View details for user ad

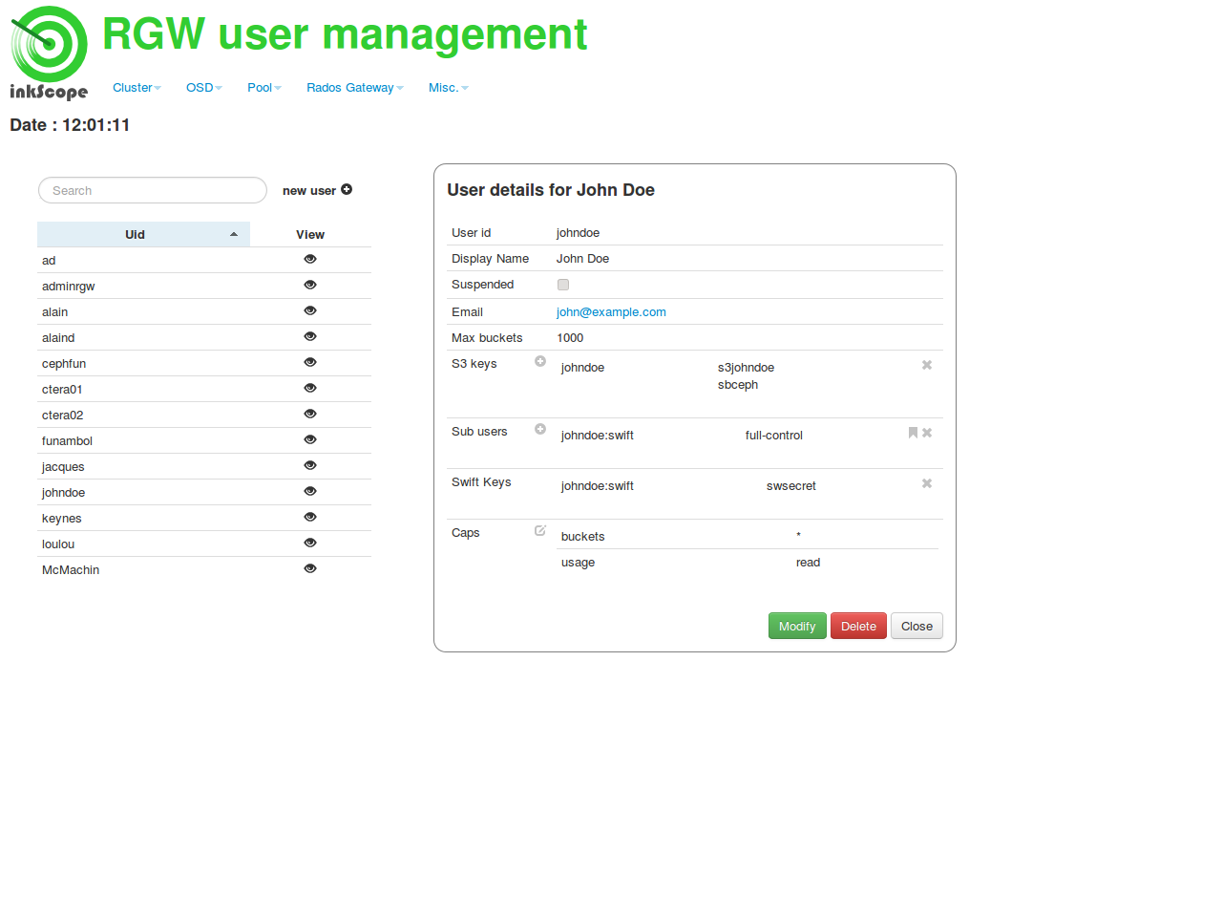pos(310,259)
